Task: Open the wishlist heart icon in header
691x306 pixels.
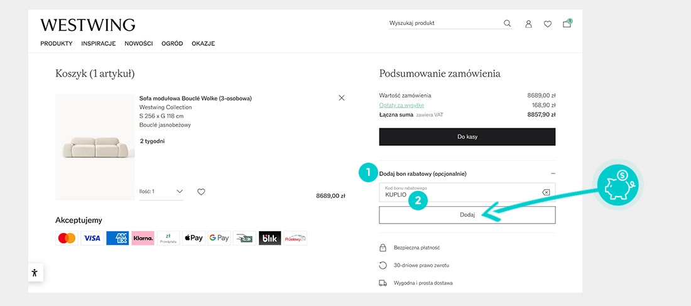Action: pyautogui.click(x=548, y=24)
